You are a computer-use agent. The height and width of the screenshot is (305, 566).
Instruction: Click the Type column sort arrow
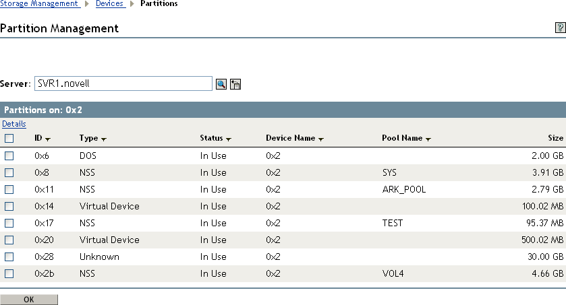[104, 139]
